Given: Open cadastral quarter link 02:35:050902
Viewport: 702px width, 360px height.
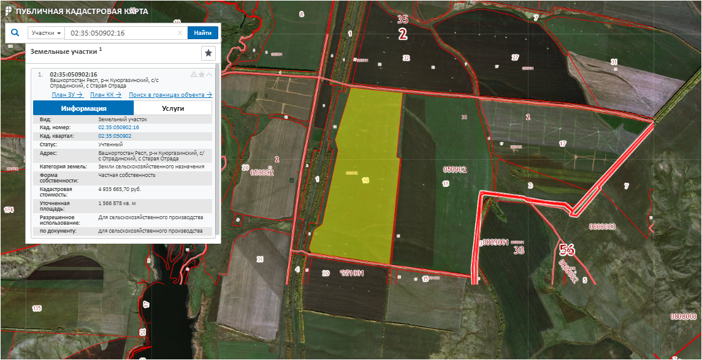Looking at the screenshot, I should [x=115, y=136].
